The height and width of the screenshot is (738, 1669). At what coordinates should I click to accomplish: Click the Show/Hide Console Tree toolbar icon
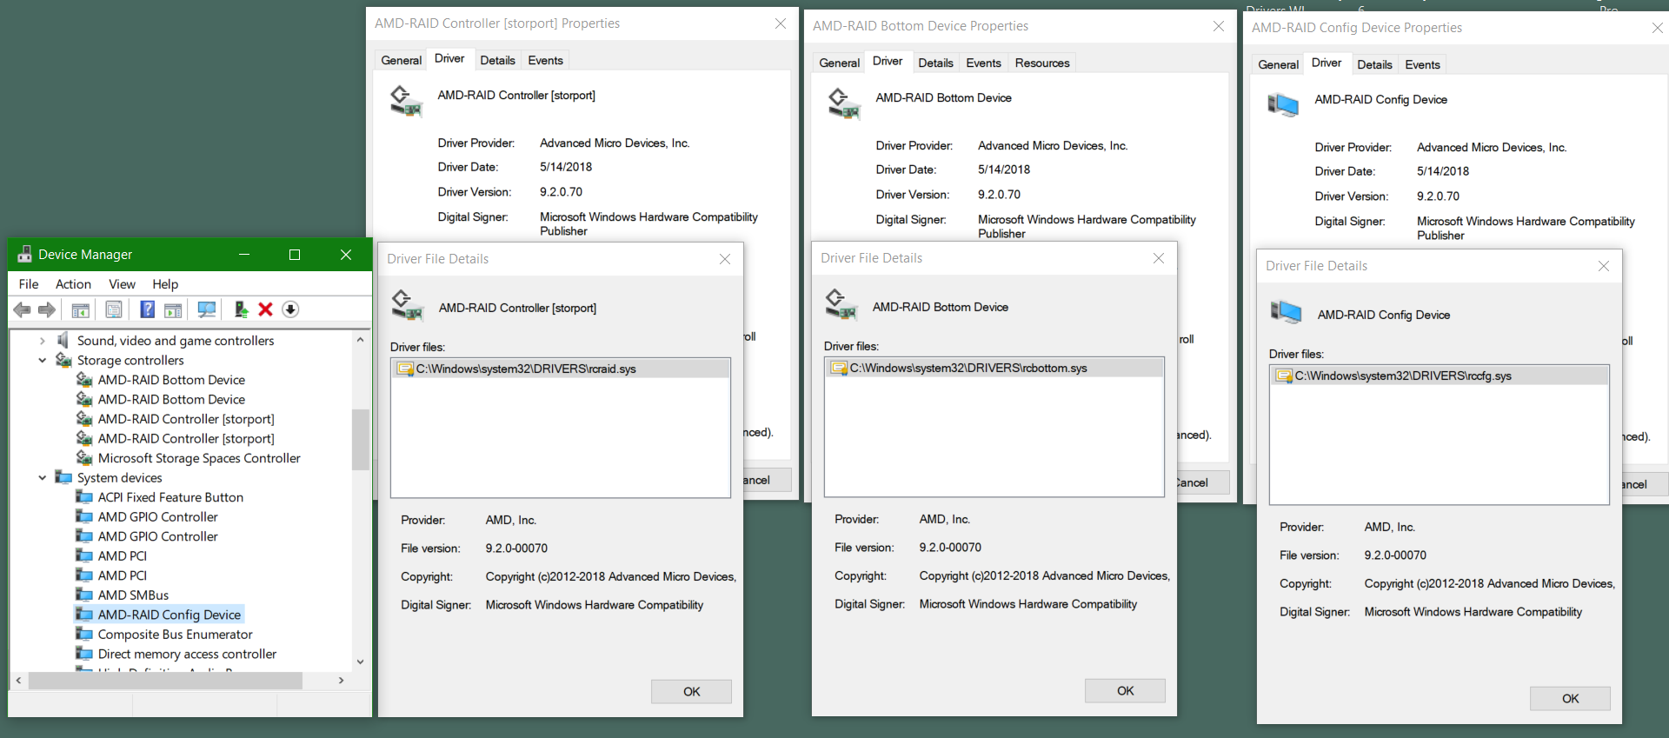coord(81,309)
